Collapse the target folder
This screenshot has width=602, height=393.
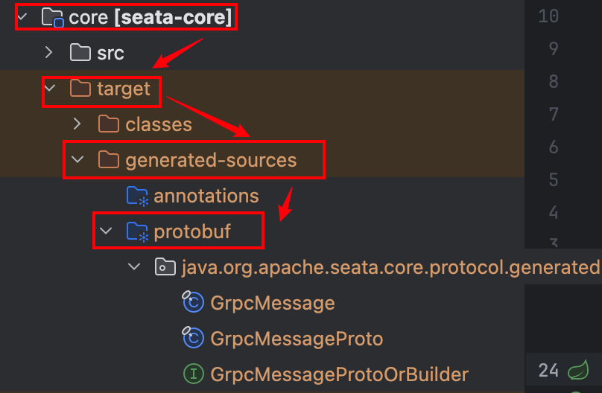pyautogui.click(x=48, y=89)
